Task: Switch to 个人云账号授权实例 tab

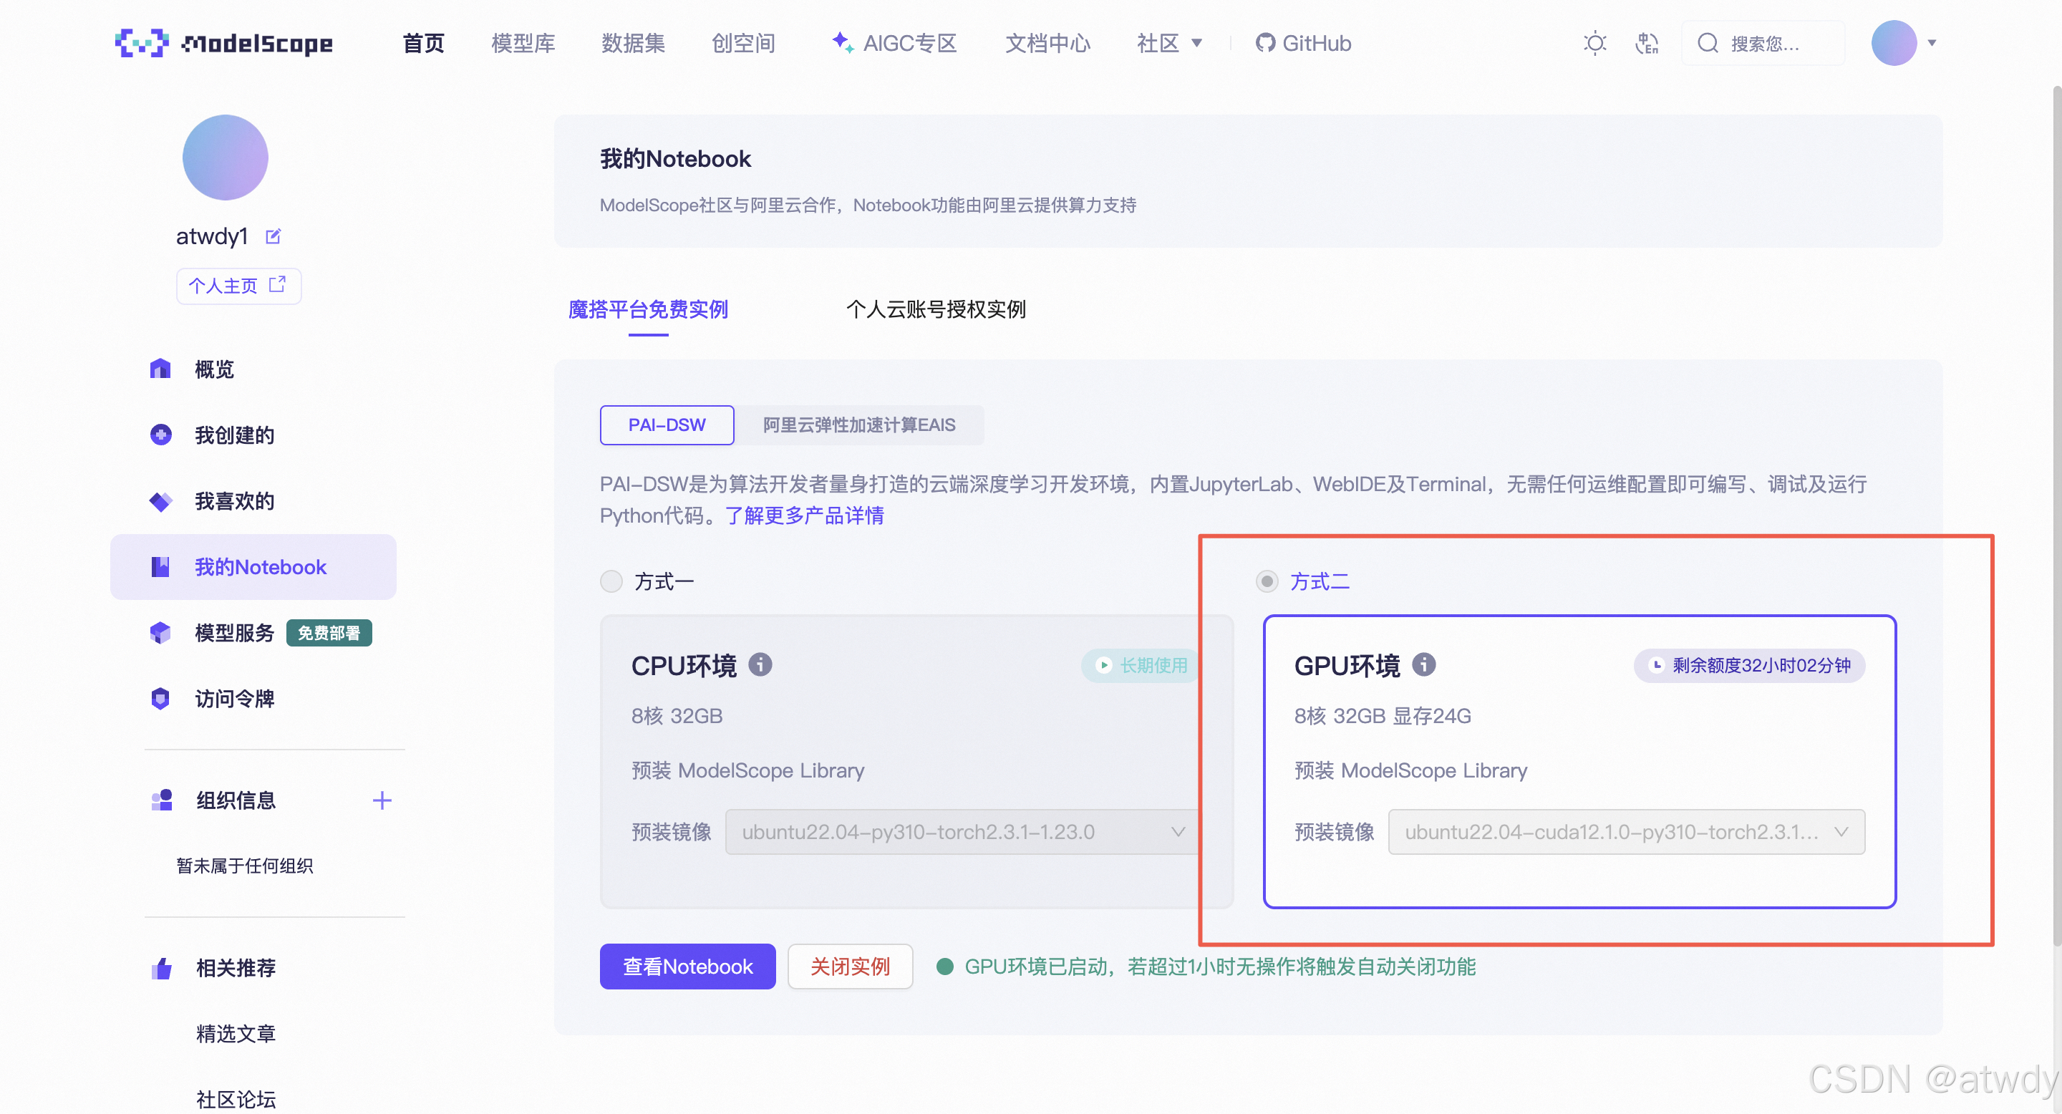Action: coord(935,310)
